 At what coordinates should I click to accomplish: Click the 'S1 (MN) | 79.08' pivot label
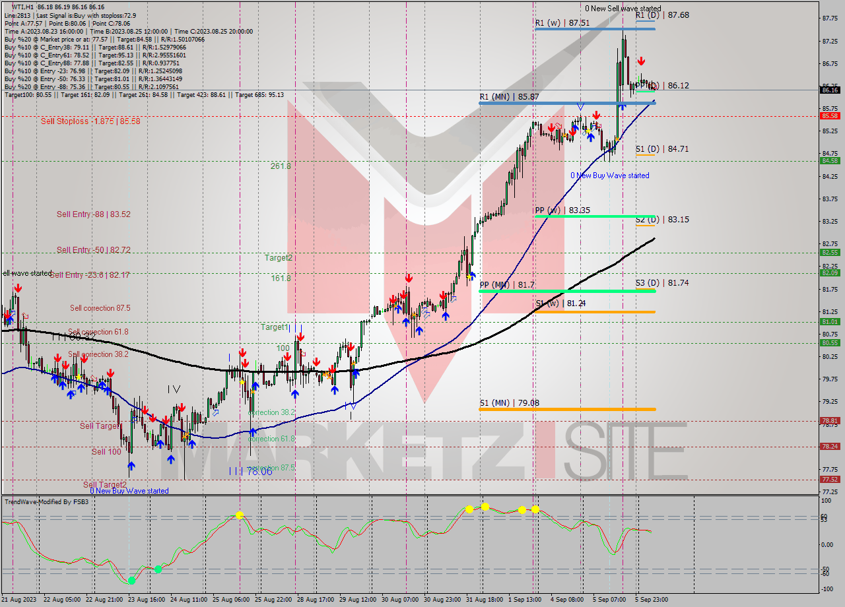coord(509,403)
